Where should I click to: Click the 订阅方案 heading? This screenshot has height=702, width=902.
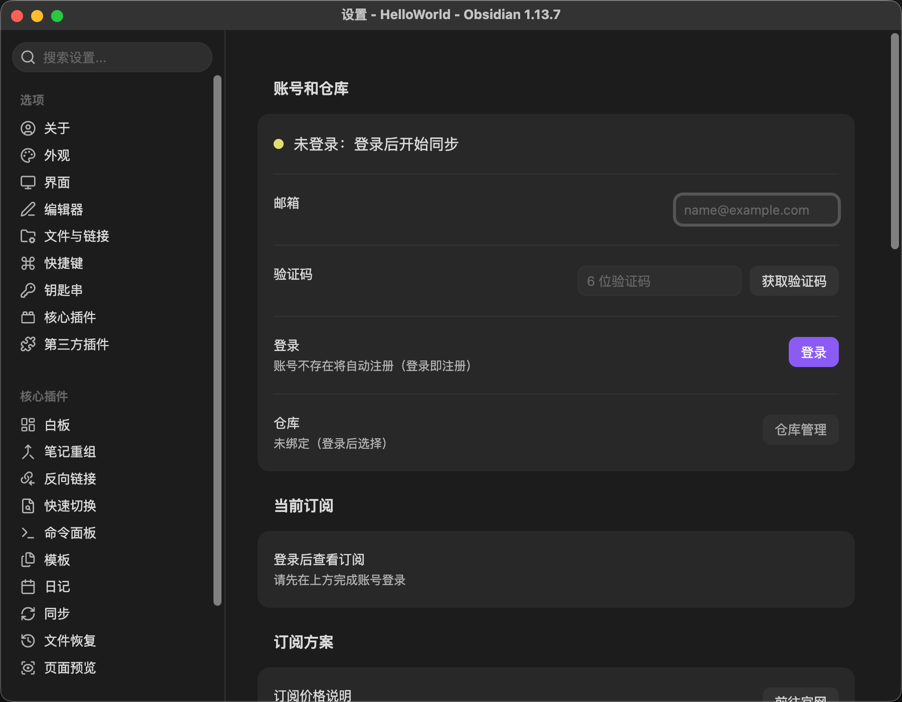(x=303, y=642)
